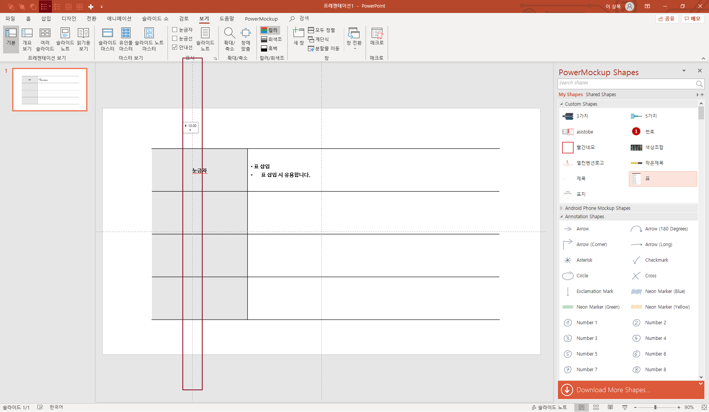Click the Comments (메모) button
Image resolution: width=709 pixels, height=412 pixels.
pos(693,18)
